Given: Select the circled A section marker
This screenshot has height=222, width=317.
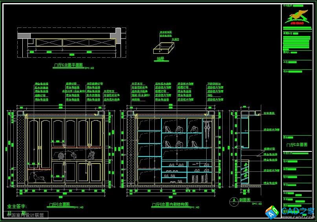Looking at the screenshot, I should pos(233,200).
